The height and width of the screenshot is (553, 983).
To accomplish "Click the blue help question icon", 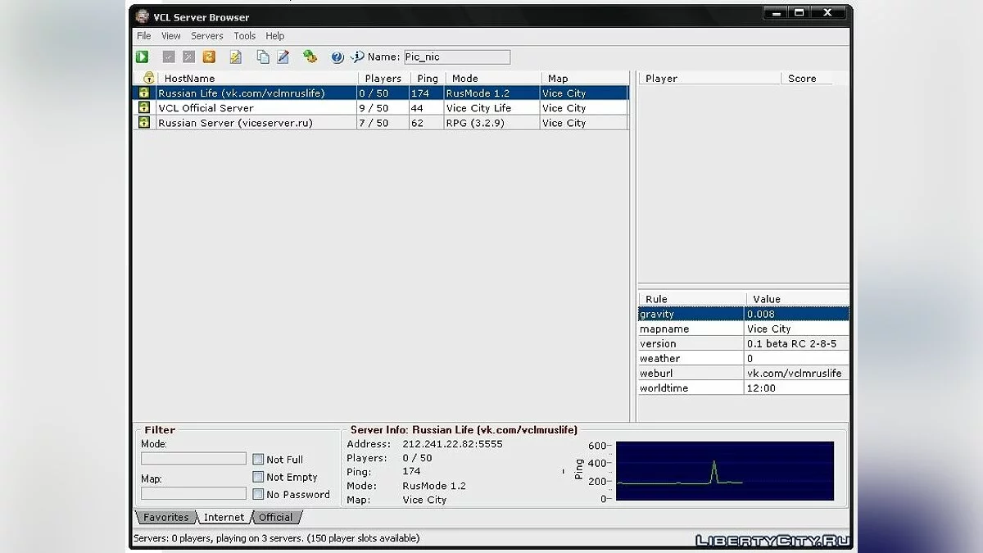I will pos(337,57).
